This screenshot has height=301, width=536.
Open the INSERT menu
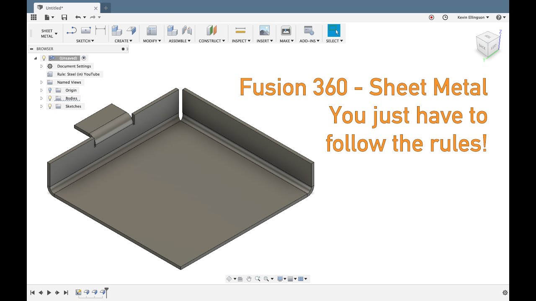point(265,41)
